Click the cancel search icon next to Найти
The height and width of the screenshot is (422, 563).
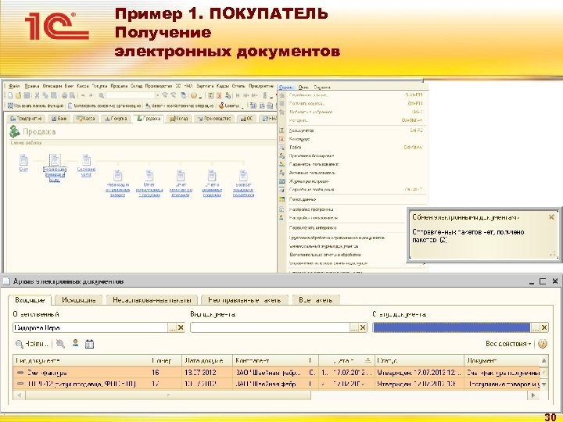60,344
